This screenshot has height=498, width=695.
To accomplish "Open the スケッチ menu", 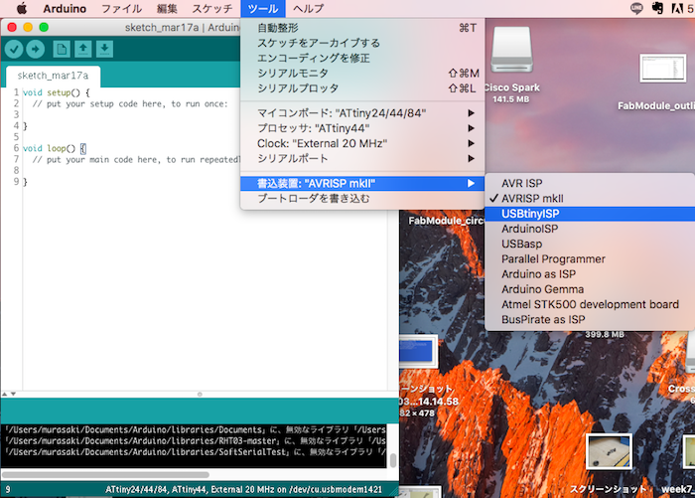I will click(x=211, y=8).
